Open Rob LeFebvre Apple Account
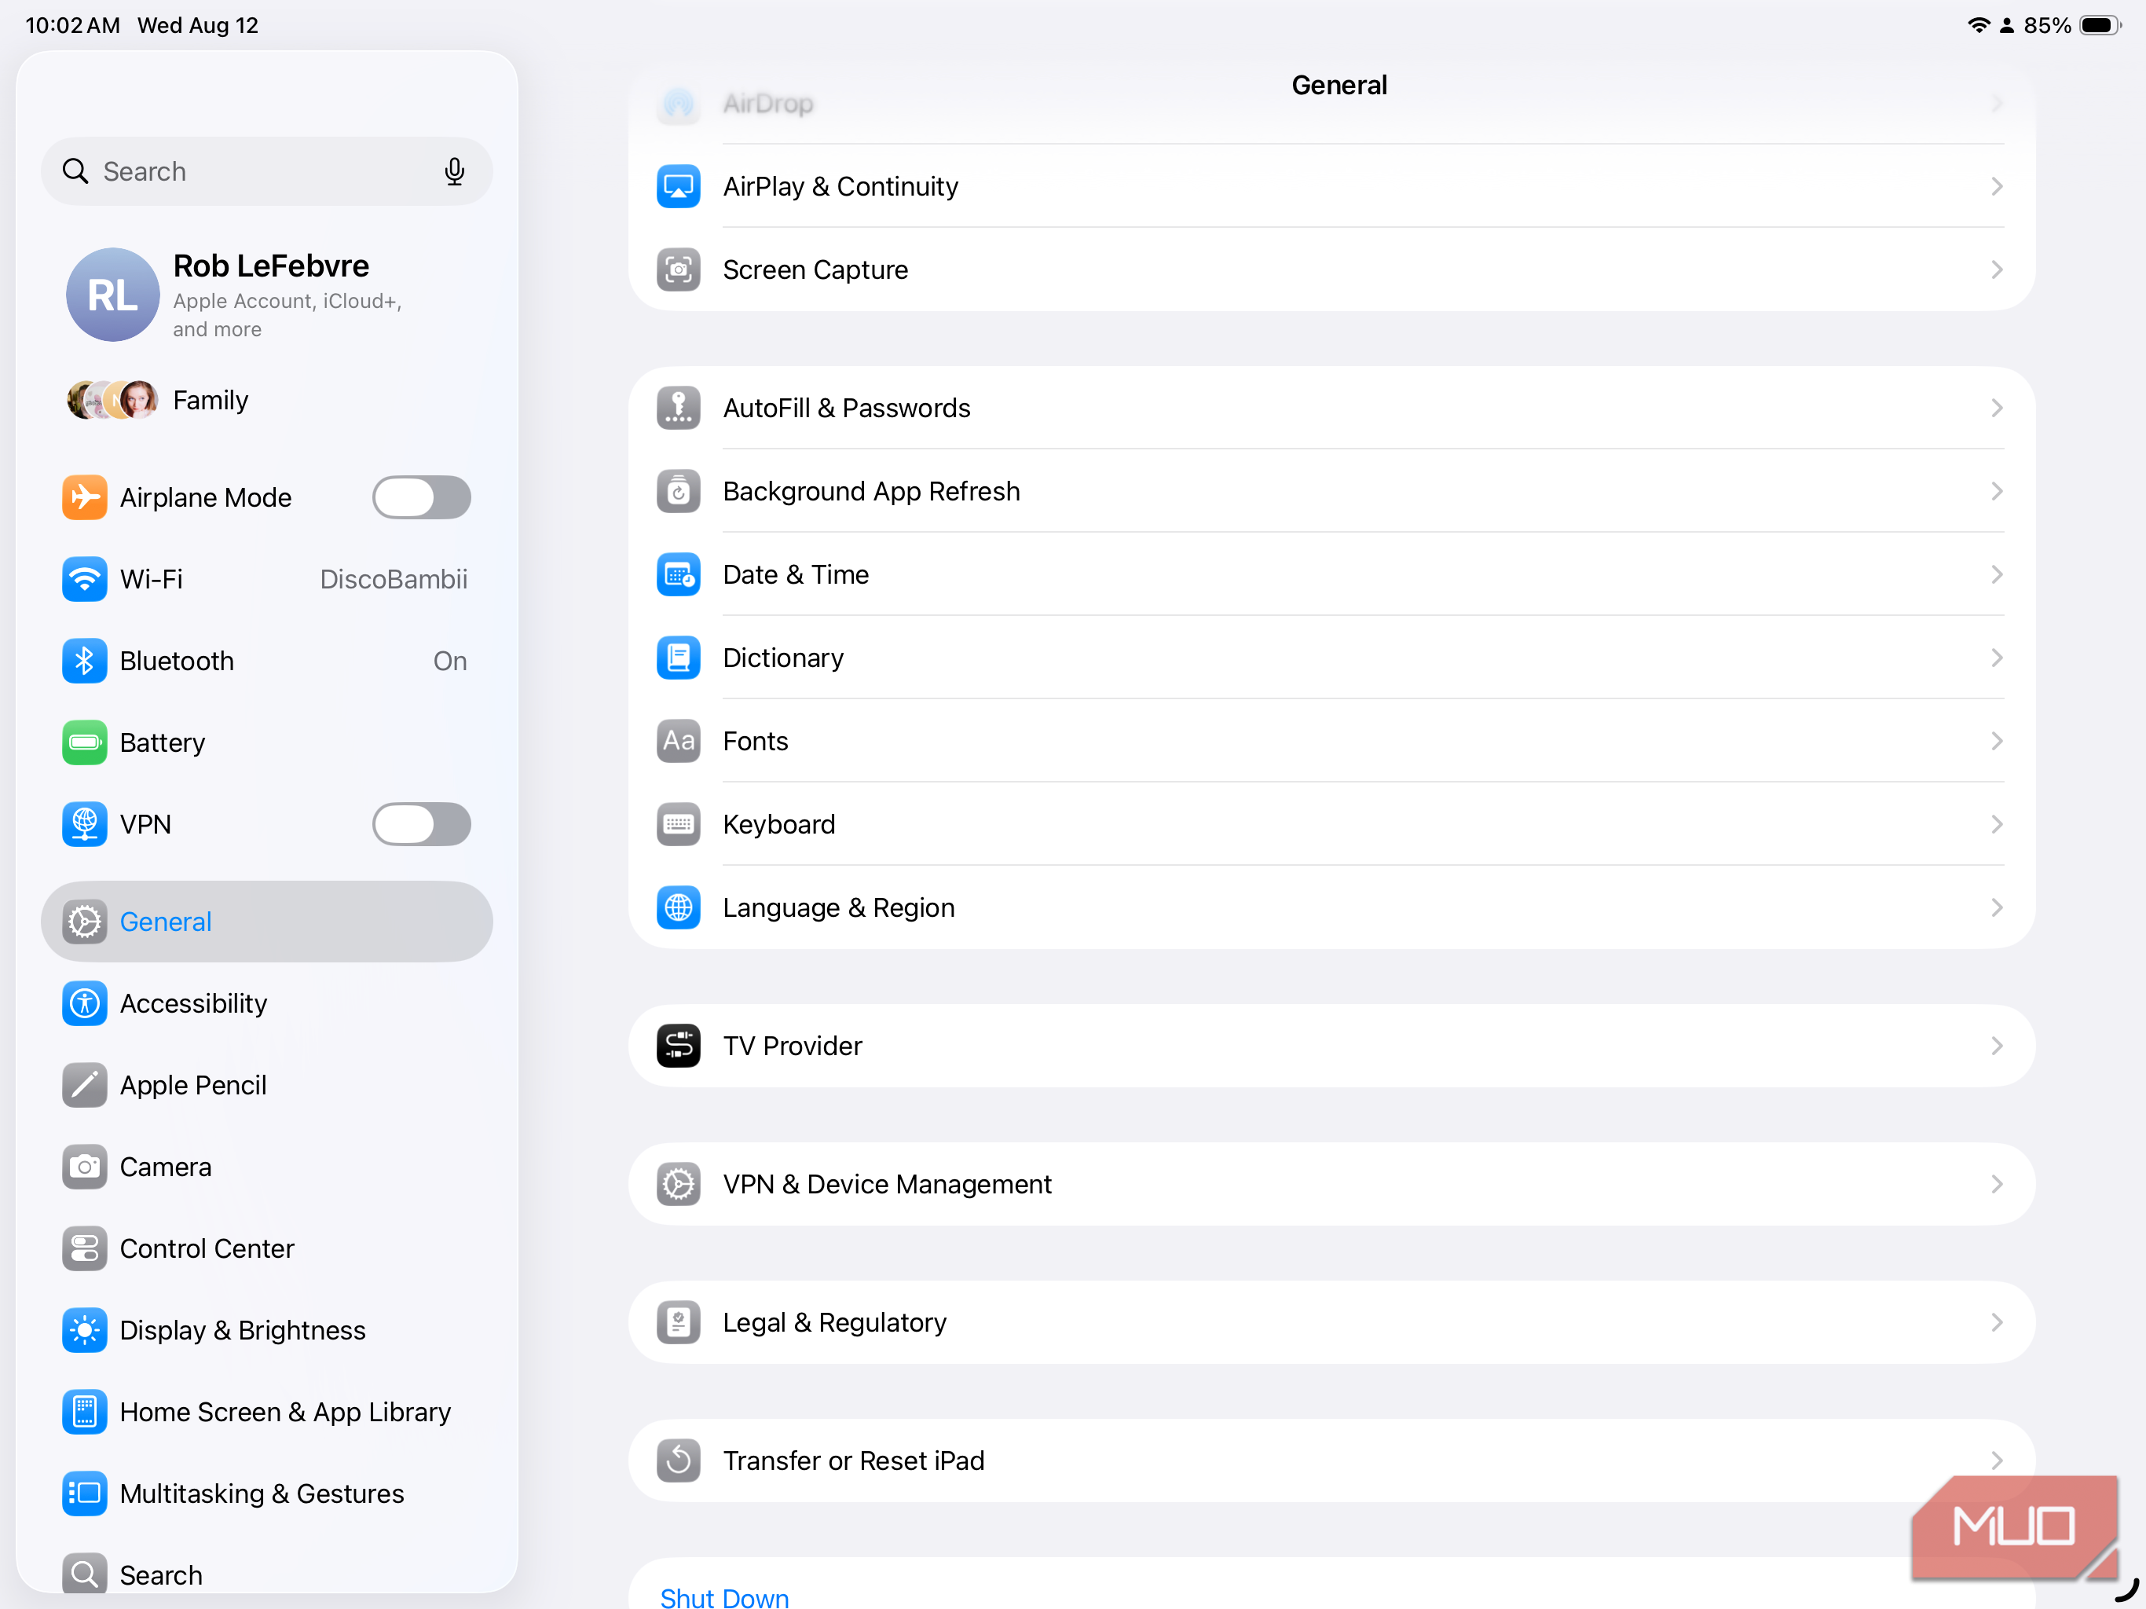 267,295
